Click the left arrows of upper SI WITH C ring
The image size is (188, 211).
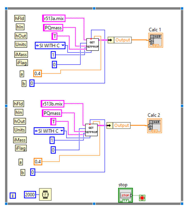(37, 46)
